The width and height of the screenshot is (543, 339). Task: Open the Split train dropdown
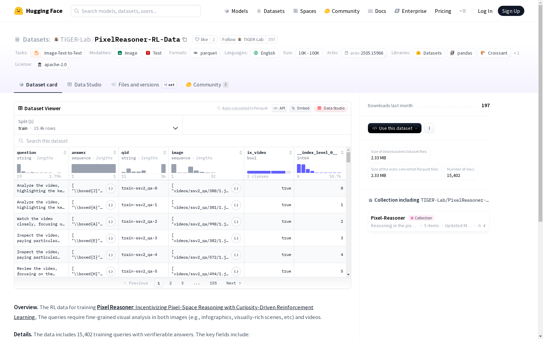(98, 125)
